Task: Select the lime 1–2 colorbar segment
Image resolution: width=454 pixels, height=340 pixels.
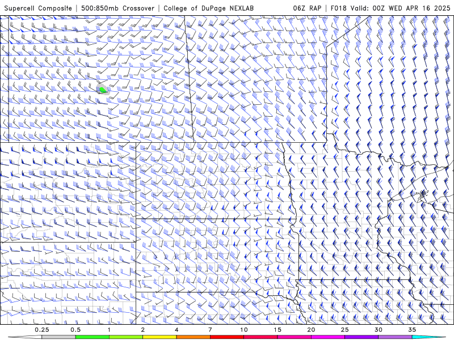Action: [x=126, y=337]
